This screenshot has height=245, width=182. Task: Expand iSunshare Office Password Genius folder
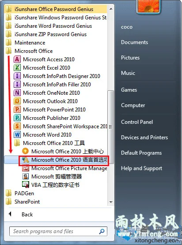(56, 9)
